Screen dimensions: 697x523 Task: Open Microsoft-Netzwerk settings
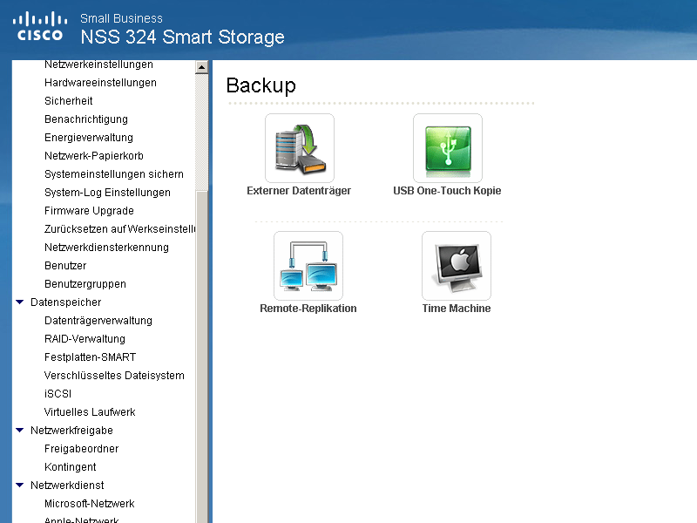click(90, 504)
